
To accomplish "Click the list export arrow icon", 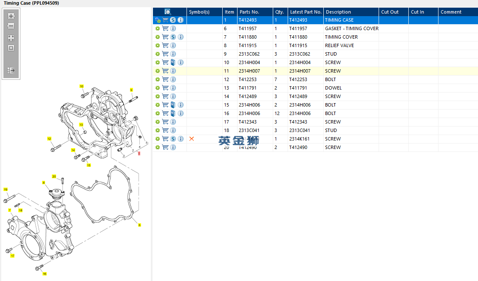I will [x=11, y=70].
